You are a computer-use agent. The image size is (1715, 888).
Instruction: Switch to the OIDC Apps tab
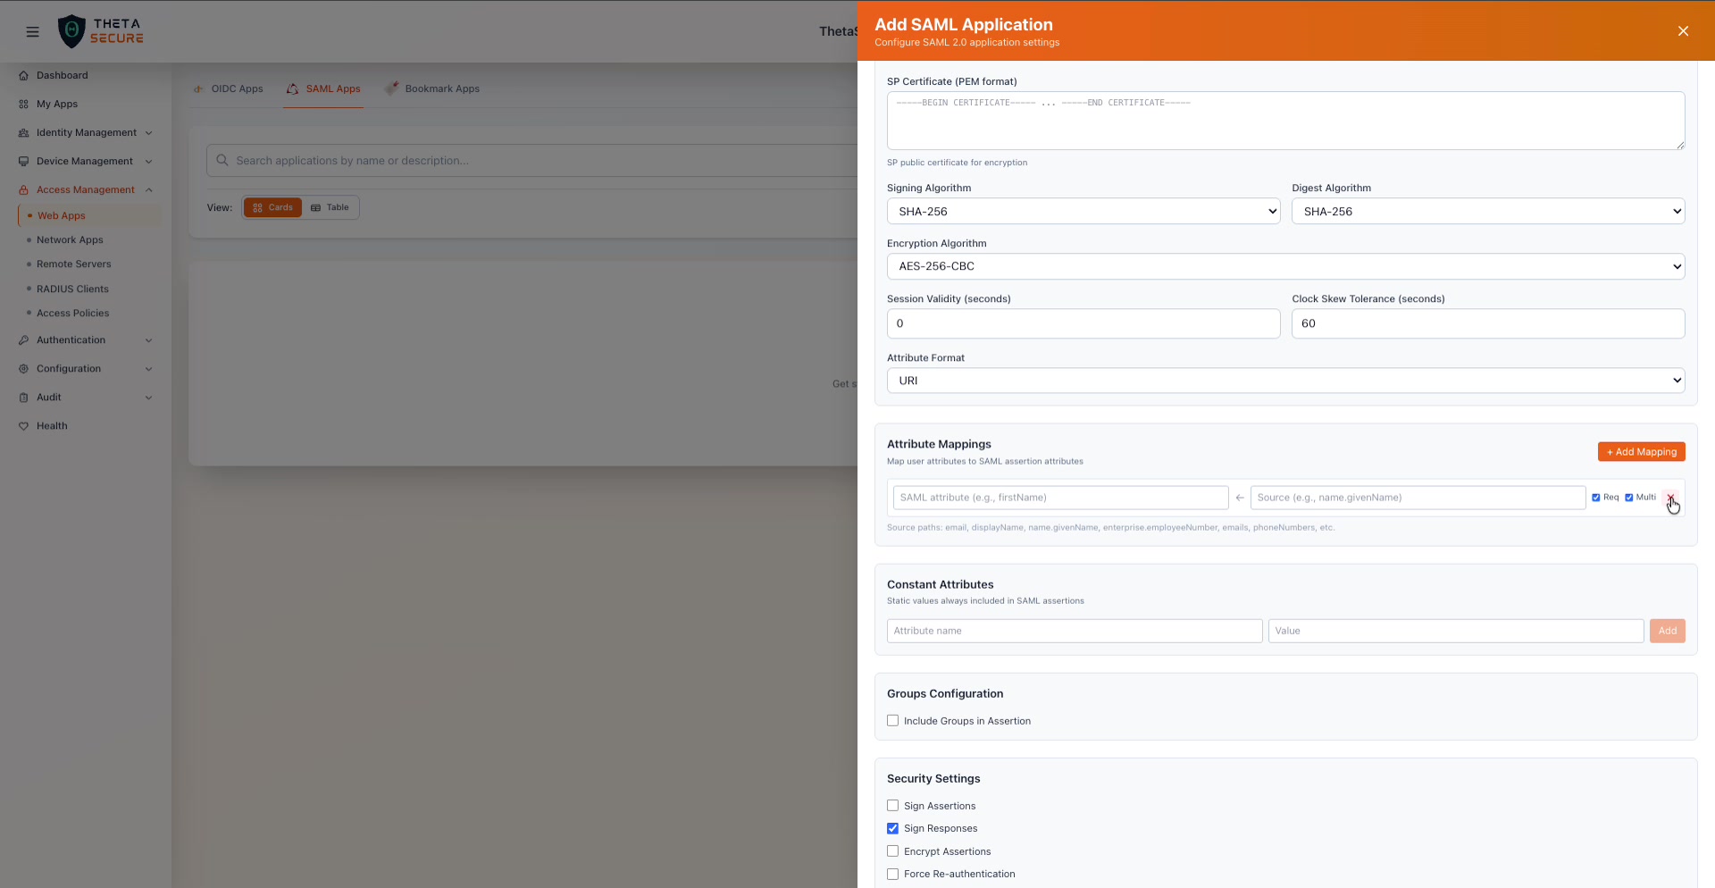click(237, 88)
